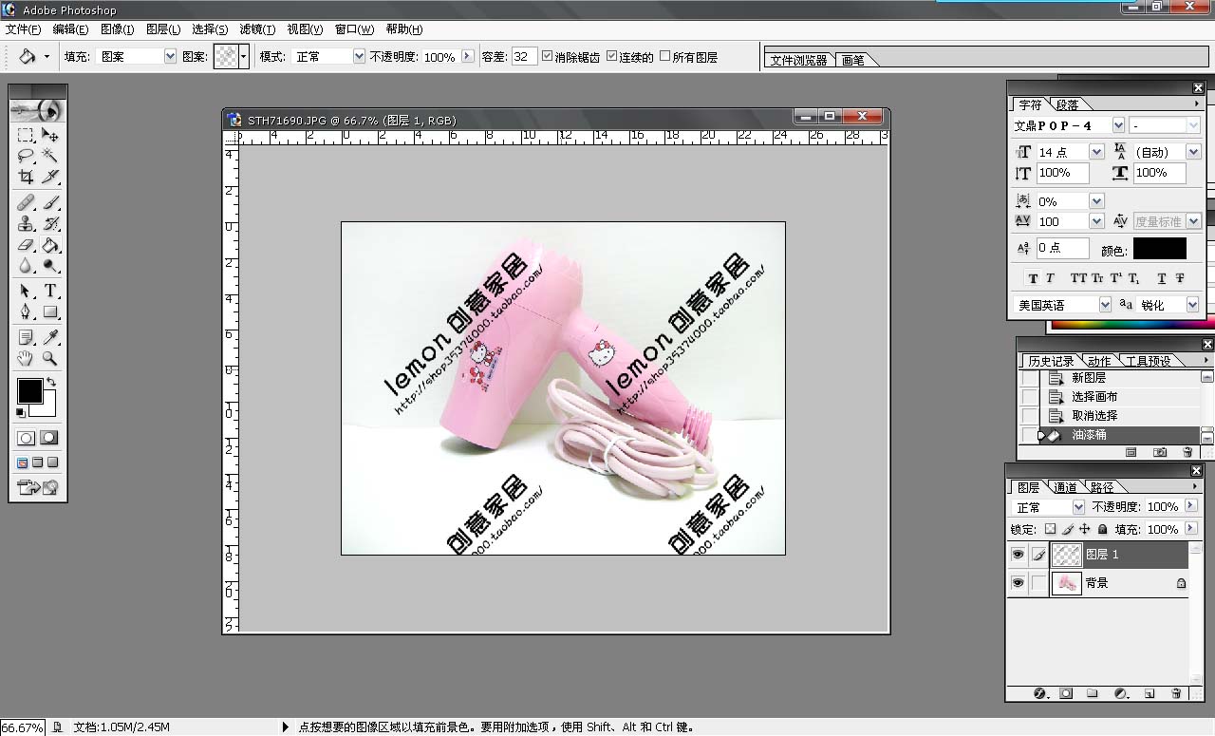This screenshot has width=1215, height=736.
Task: Switch to the 动作 tab
Action: pos(1099,361)
